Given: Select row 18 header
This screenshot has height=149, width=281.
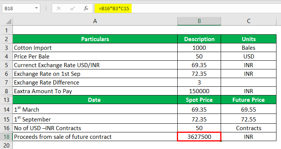Looking at the screenshot, I should 6,137.
